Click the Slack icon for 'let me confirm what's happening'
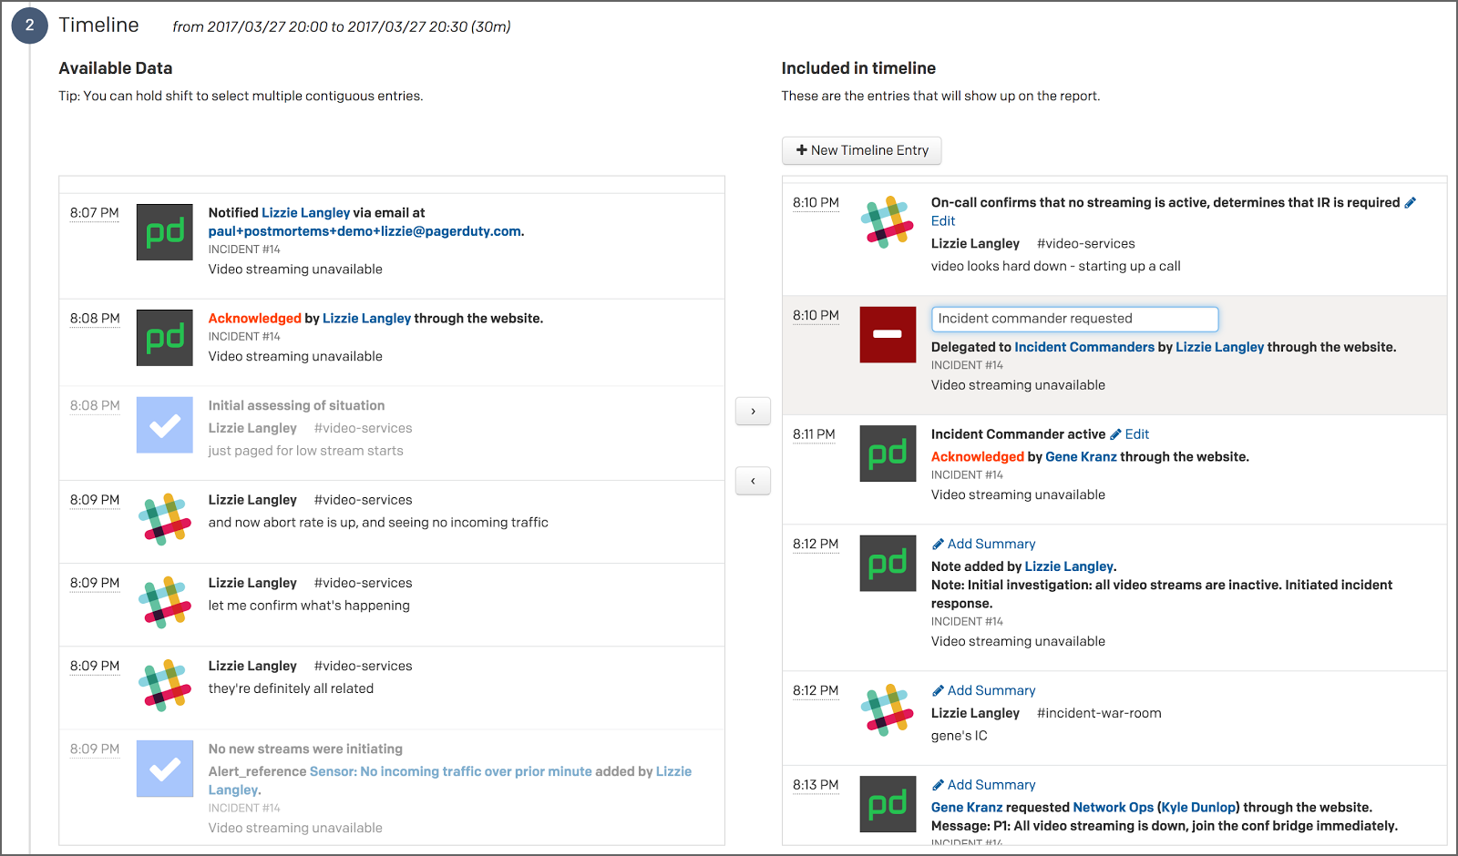The width and height of the screenshot is (1458, 856). click(164, 602)
